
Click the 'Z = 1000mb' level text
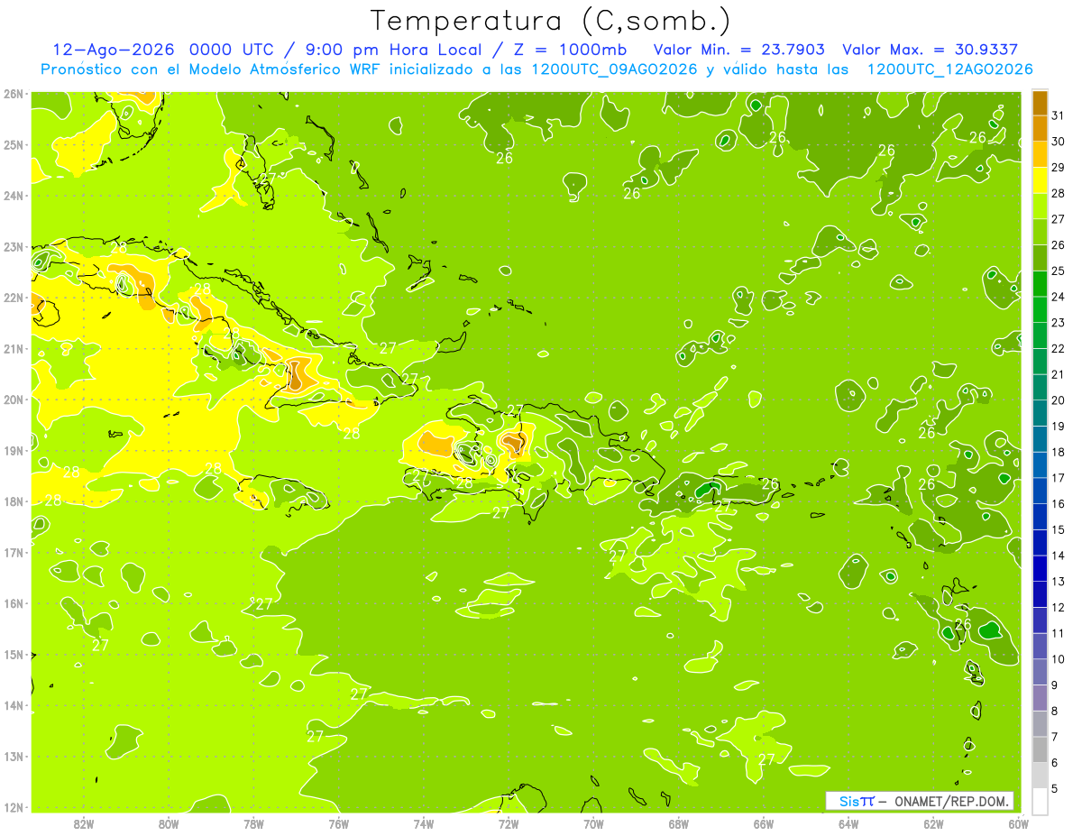pyautogui.click(x=570, y=50)
